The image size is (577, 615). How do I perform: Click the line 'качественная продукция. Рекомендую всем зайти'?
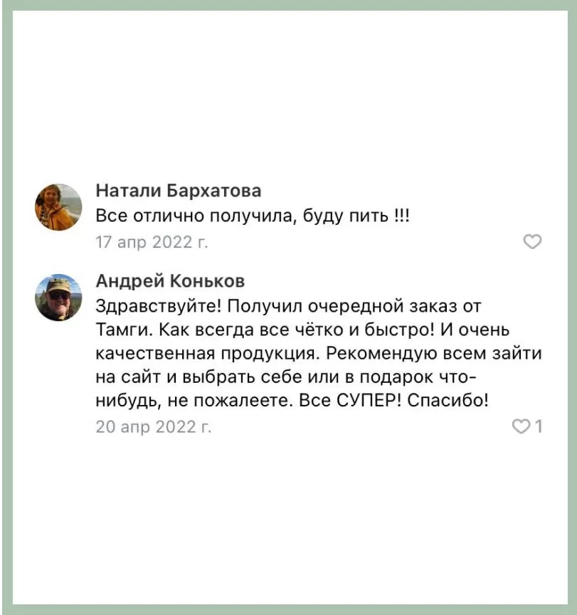[319, 353]
